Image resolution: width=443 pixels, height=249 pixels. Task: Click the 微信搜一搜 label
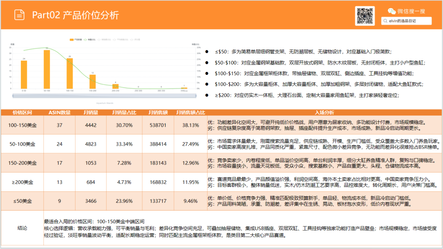click(x=411, y=11)
